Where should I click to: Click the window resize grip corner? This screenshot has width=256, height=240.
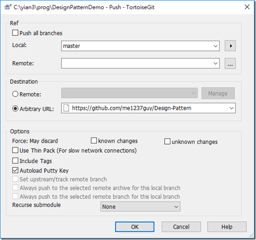coord(251,235)
